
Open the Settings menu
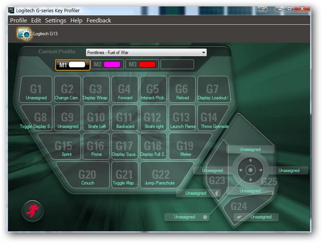tap(55, 21)
